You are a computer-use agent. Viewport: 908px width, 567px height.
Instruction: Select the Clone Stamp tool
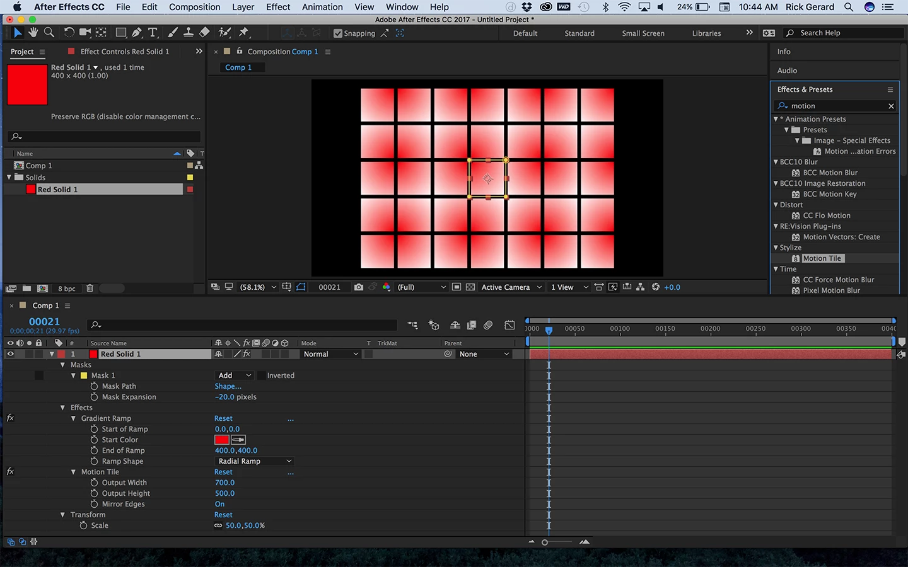pos(188,32)
